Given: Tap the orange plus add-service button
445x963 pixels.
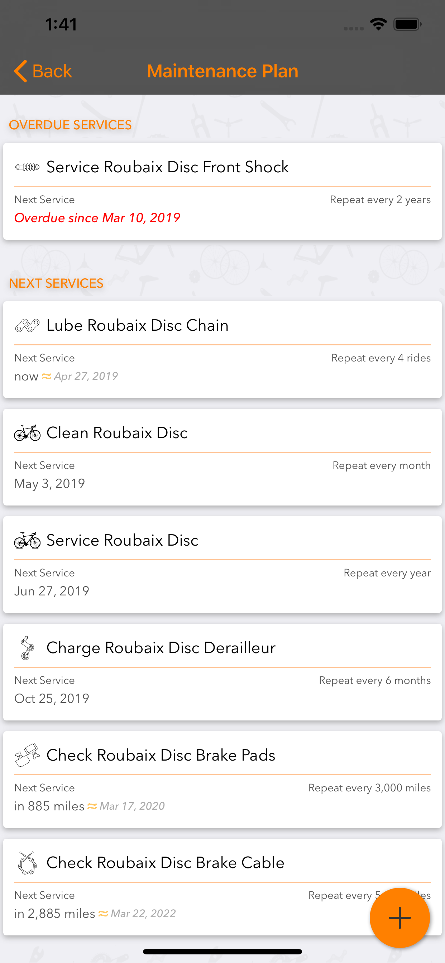Looking at the screenshot, I should pos(399,918).
